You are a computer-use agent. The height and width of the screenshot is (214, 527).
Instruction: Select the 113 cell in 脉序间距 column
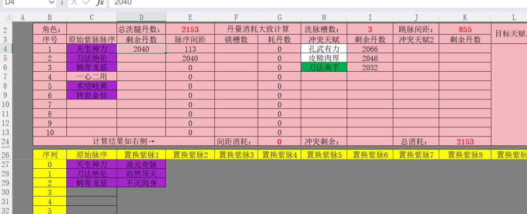tap(190, 49)
